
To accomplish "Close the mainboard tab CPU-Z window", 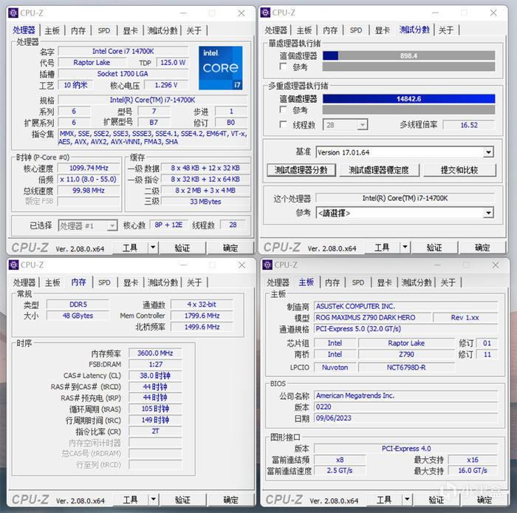I will (x=496, y=265).
